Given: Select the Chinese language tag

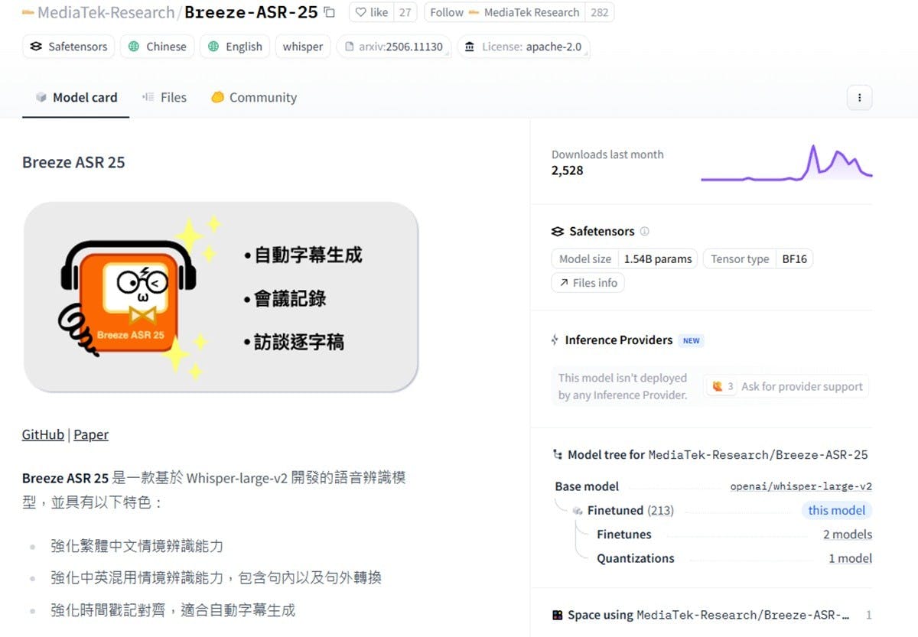Looking at the screenshot, I should pos(158,47).
